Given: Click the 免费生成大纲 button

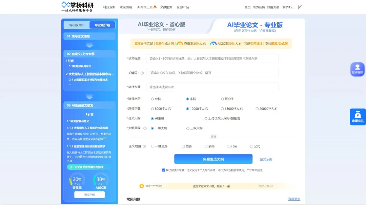Looking at the screenshot, I should tap(213, 159).
